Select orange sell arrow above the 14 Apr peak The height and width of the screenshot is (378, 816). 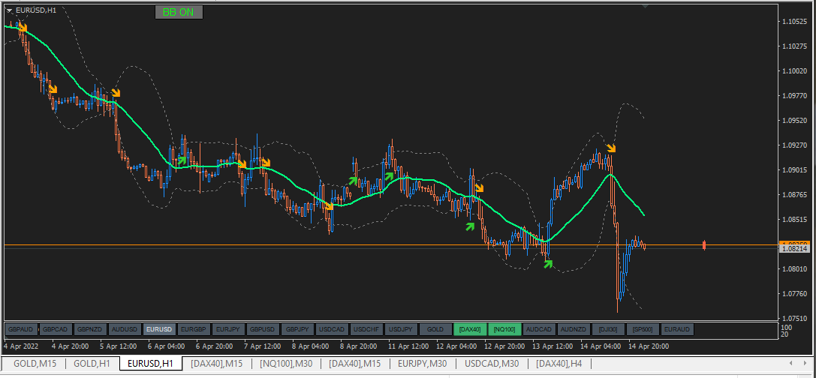[611, 148]
